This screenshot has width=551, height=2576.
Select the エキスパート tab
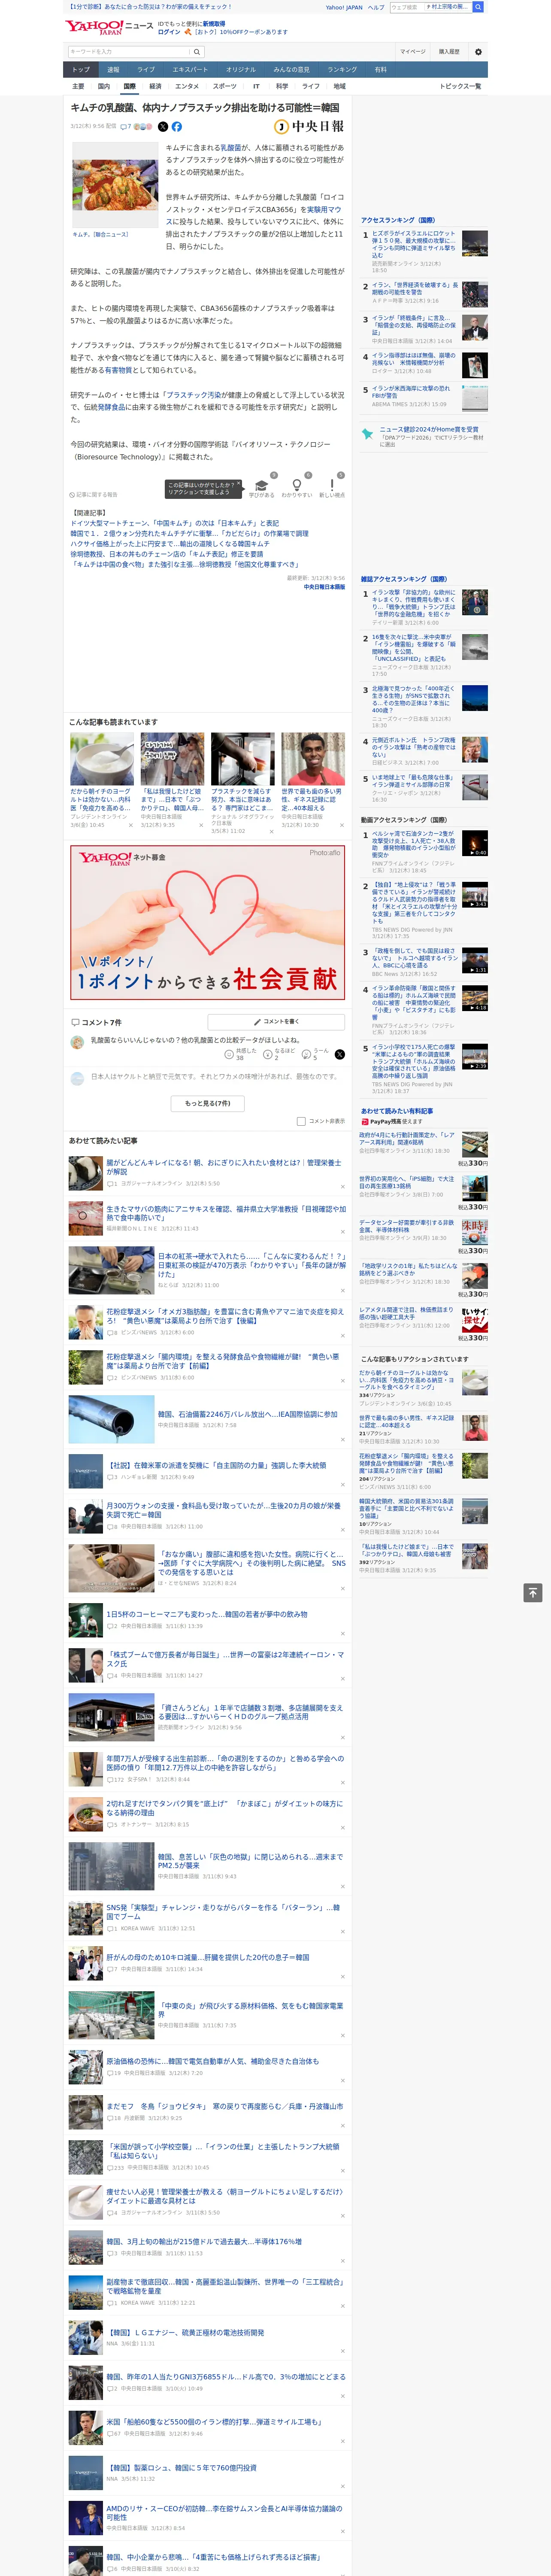190,70
